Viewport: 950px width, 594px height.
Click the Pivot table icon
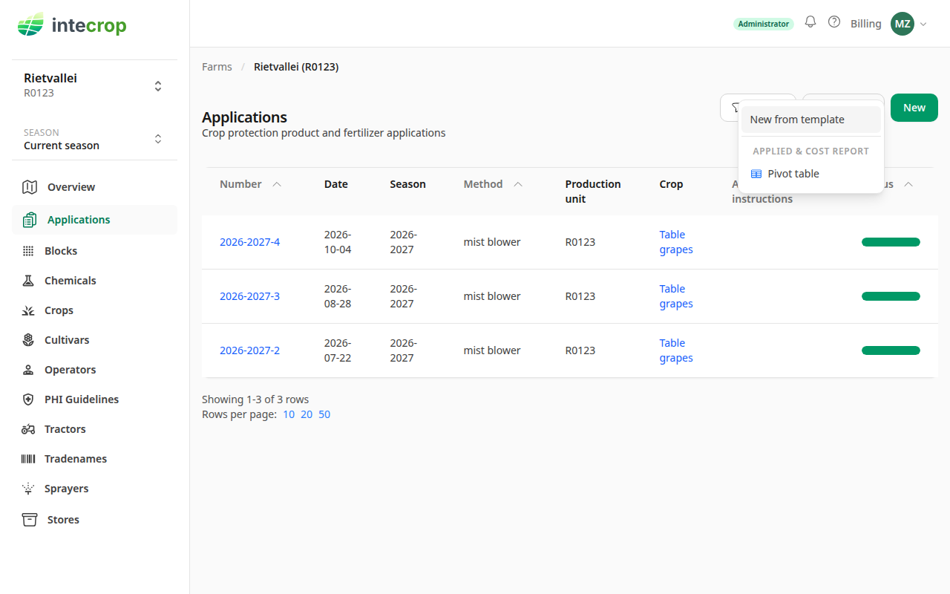756,174
